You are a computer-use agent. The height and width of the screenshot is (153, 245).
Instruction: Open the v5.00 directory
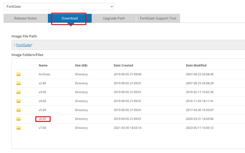(42, 110)
